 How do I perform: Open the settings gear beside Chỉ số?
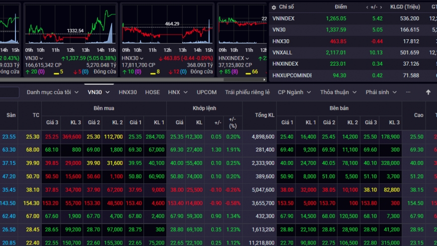point(273,7)
